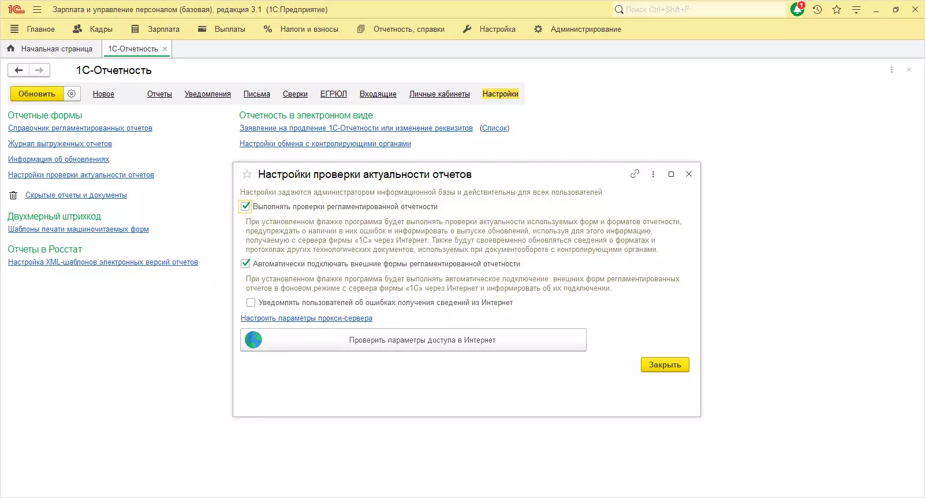Navigate forward with the right arrow
This screenshot has width=925, height=498.
[x=39, y=70]
